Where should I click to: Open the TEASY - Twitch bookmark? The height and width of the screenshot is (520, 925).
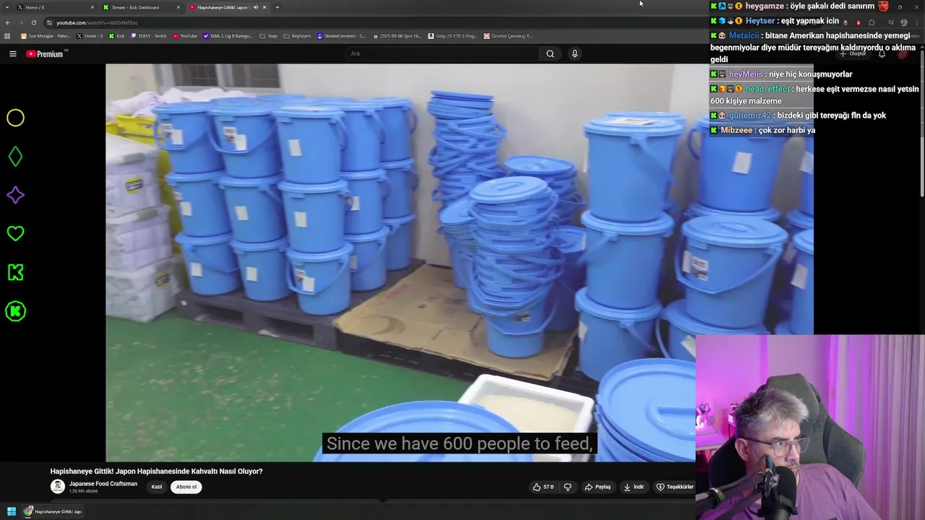(x=149, y=35)
